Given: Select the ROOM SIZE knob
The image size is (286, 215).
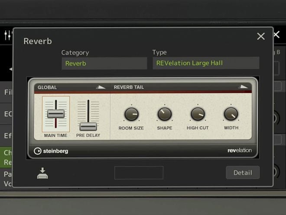Looking at the screenshot, I should coord(131,114).
